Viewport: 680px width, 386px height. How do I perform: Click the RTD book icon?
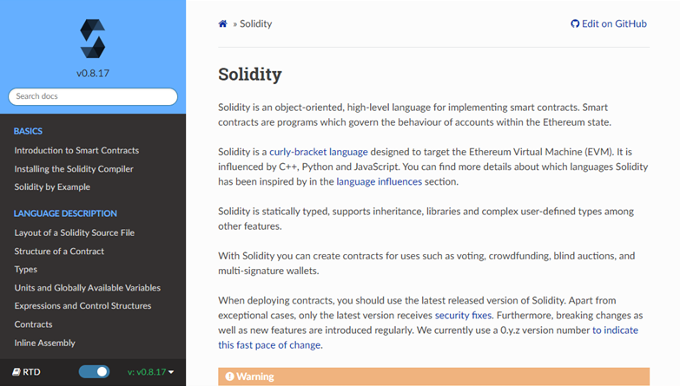[17, 372]
